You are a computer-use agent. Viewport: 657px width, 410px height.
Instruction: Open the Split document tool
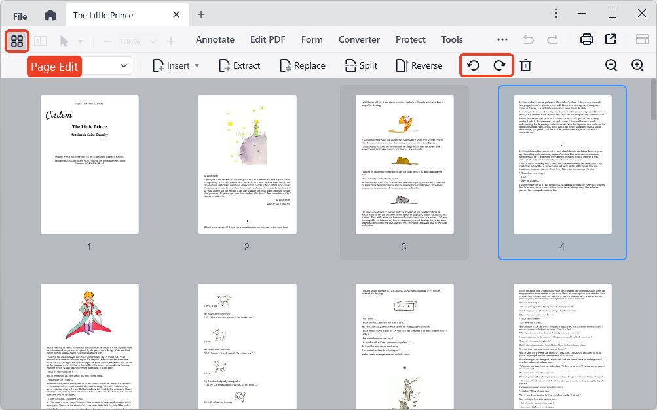(x=360, y=65)
